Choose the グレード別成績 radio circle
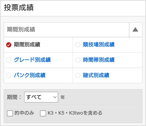 pyautogui.click(x=9, y=60)
